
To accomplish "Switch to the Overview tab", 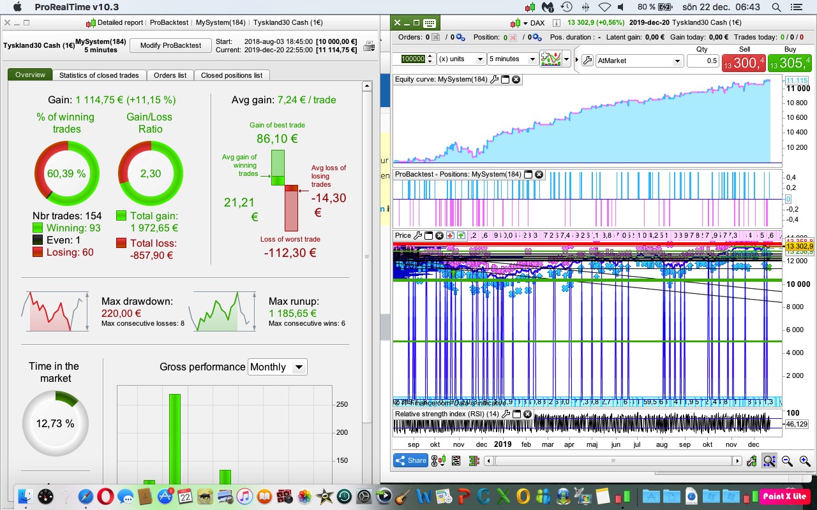I will coord(31,75).
